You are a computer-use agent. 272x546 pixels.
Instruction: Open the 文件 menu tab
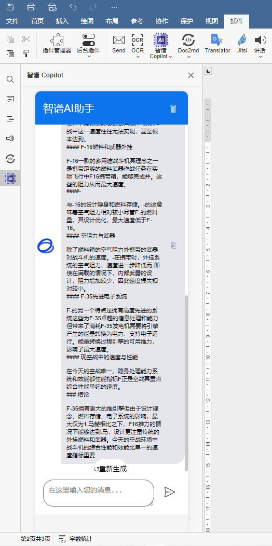click(x=12, y=21)
